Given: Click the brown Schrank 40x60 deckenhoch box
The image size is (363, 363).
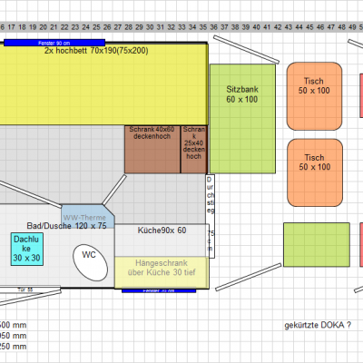Looking at the screenshot, I should pyautogui.click(x=152, y=150).
